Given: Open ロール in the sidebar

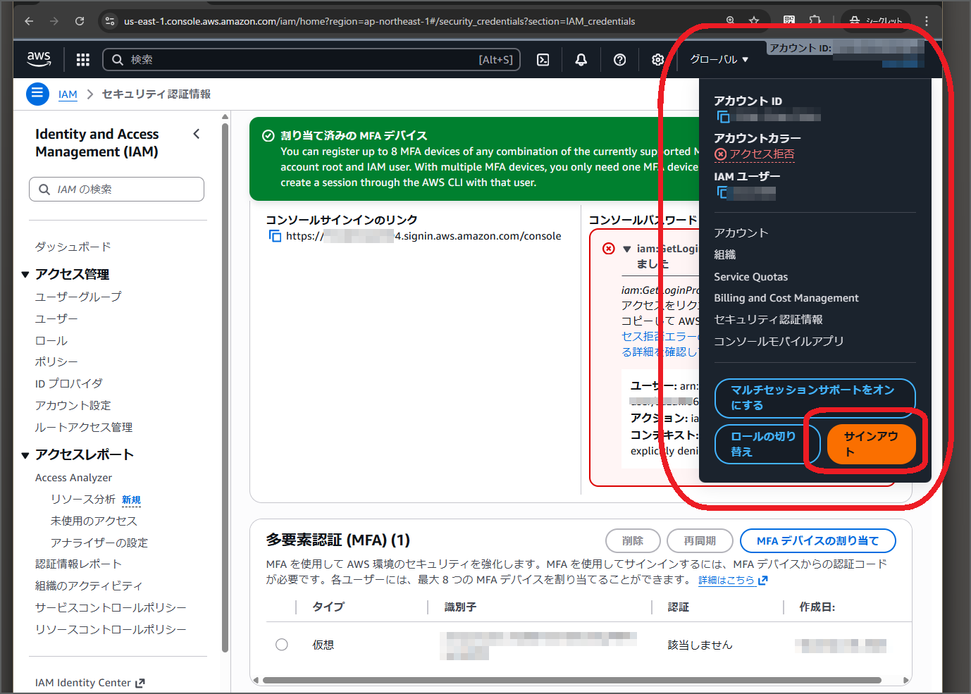Looking at the screenshot, I should (51, 341).
